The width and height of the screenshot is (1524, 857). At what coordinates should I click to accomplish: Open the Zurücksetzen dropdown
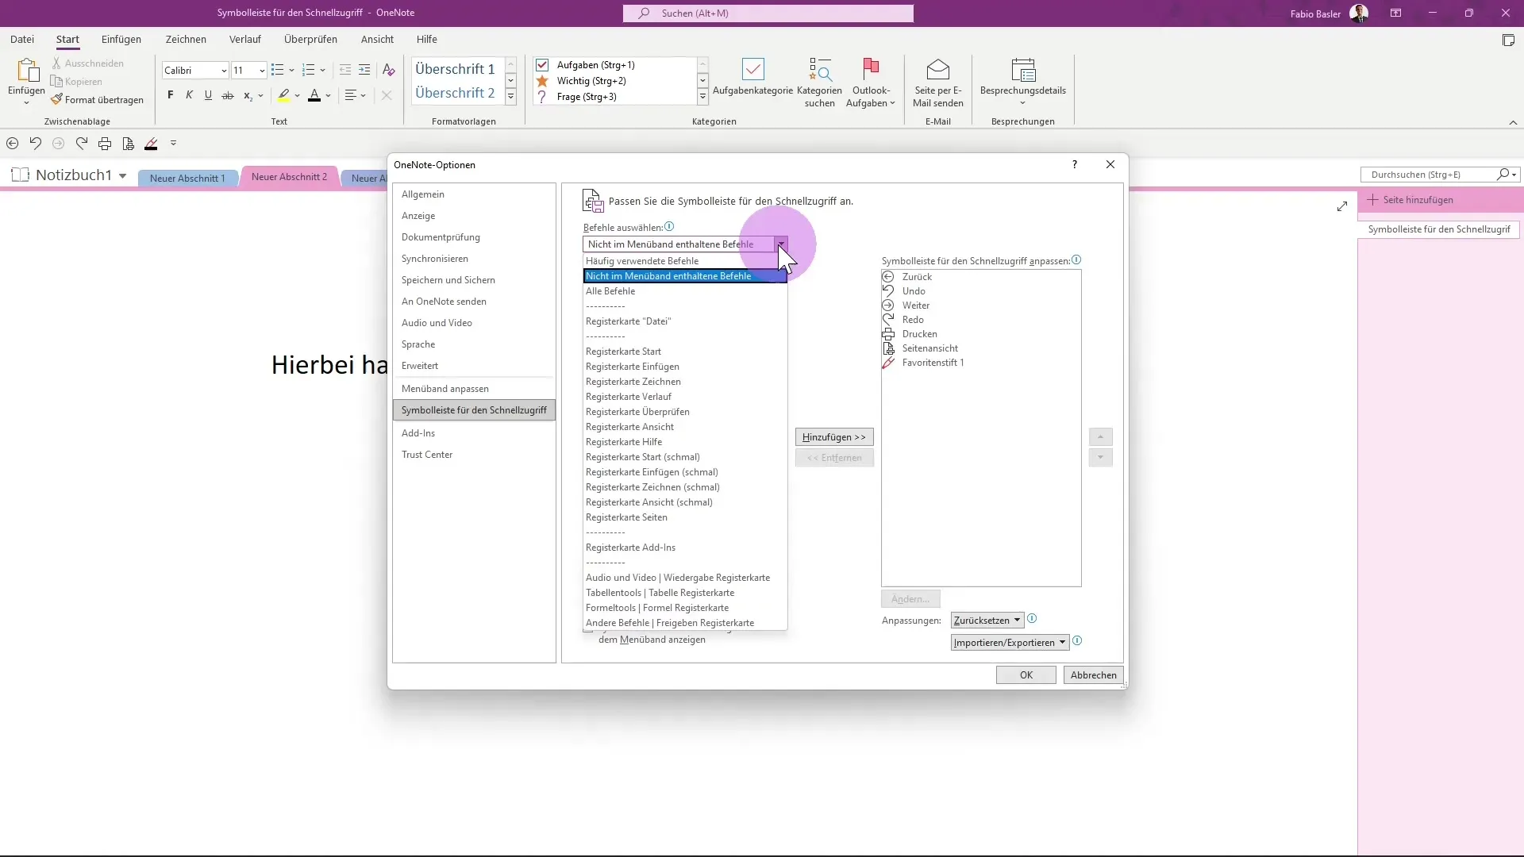click(987, 621)
